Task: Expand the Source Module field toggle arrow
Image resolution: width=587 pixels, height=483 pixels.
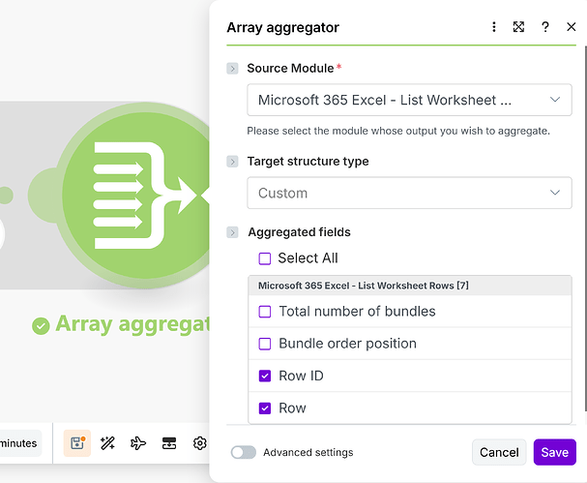Action: [x=232, y=69]
